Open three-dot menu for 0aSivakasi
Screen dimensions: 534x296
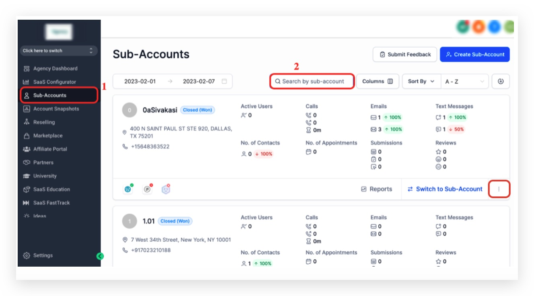[x=499, y=189]
